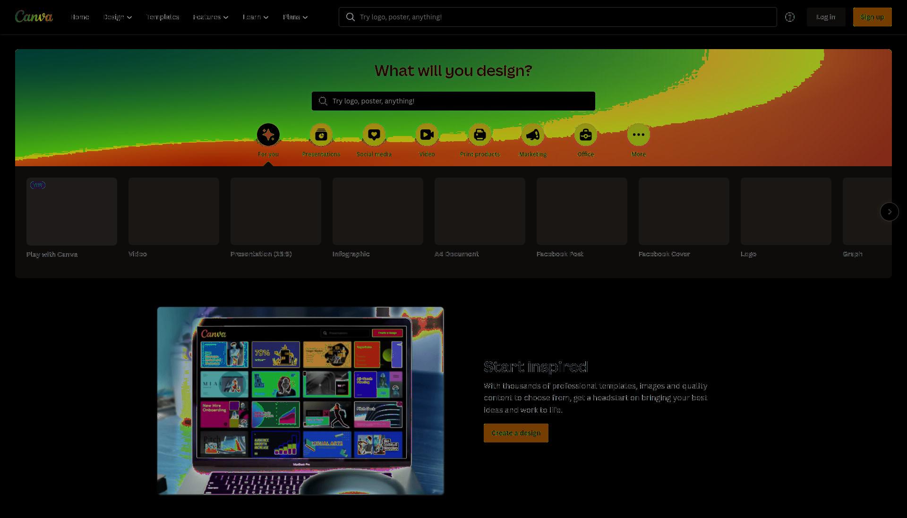
Task: Open the Graph design card
Action: point(867,211)
